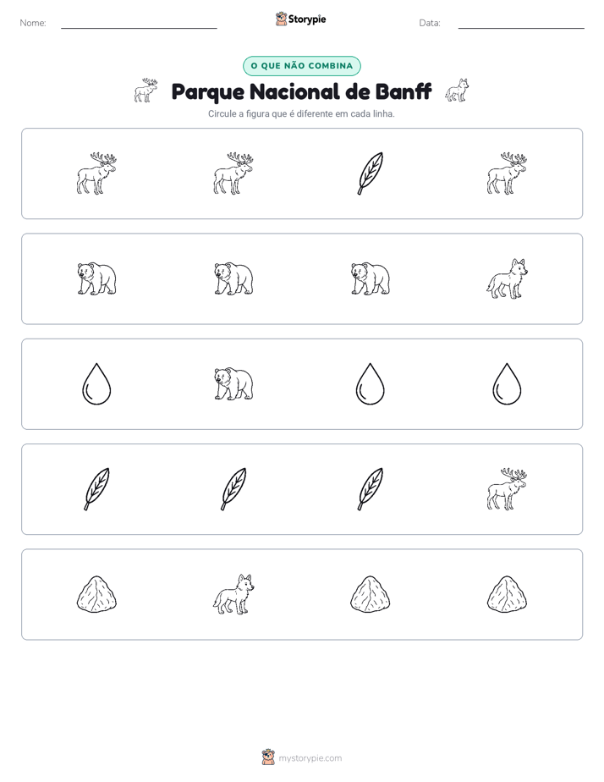Click the first leaf in the fourth row
Viewport: 604px width, 782px height.
tap(96, 489)
